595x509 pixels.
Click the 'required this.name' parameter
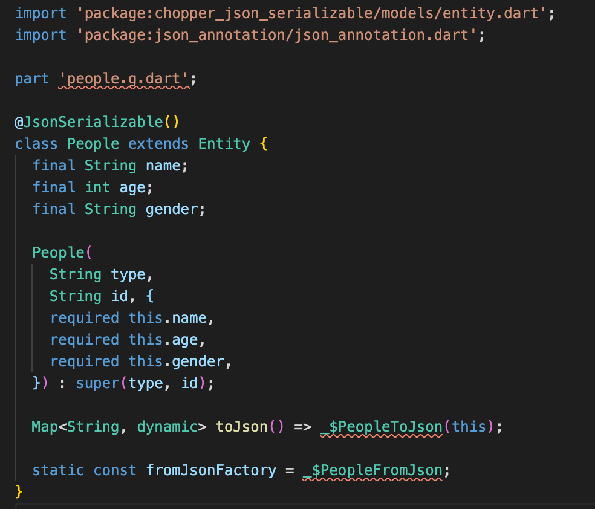[132, 318]
